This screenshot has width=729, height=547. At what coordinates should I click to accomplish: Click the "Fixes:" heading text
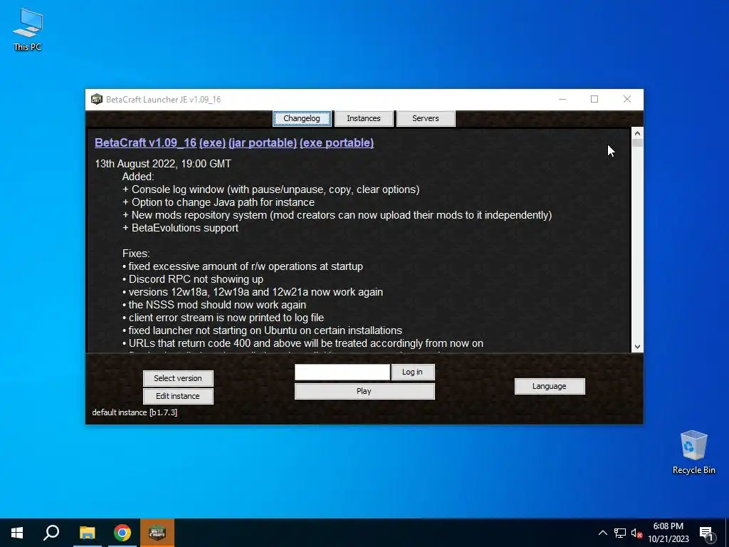(136, 254)
